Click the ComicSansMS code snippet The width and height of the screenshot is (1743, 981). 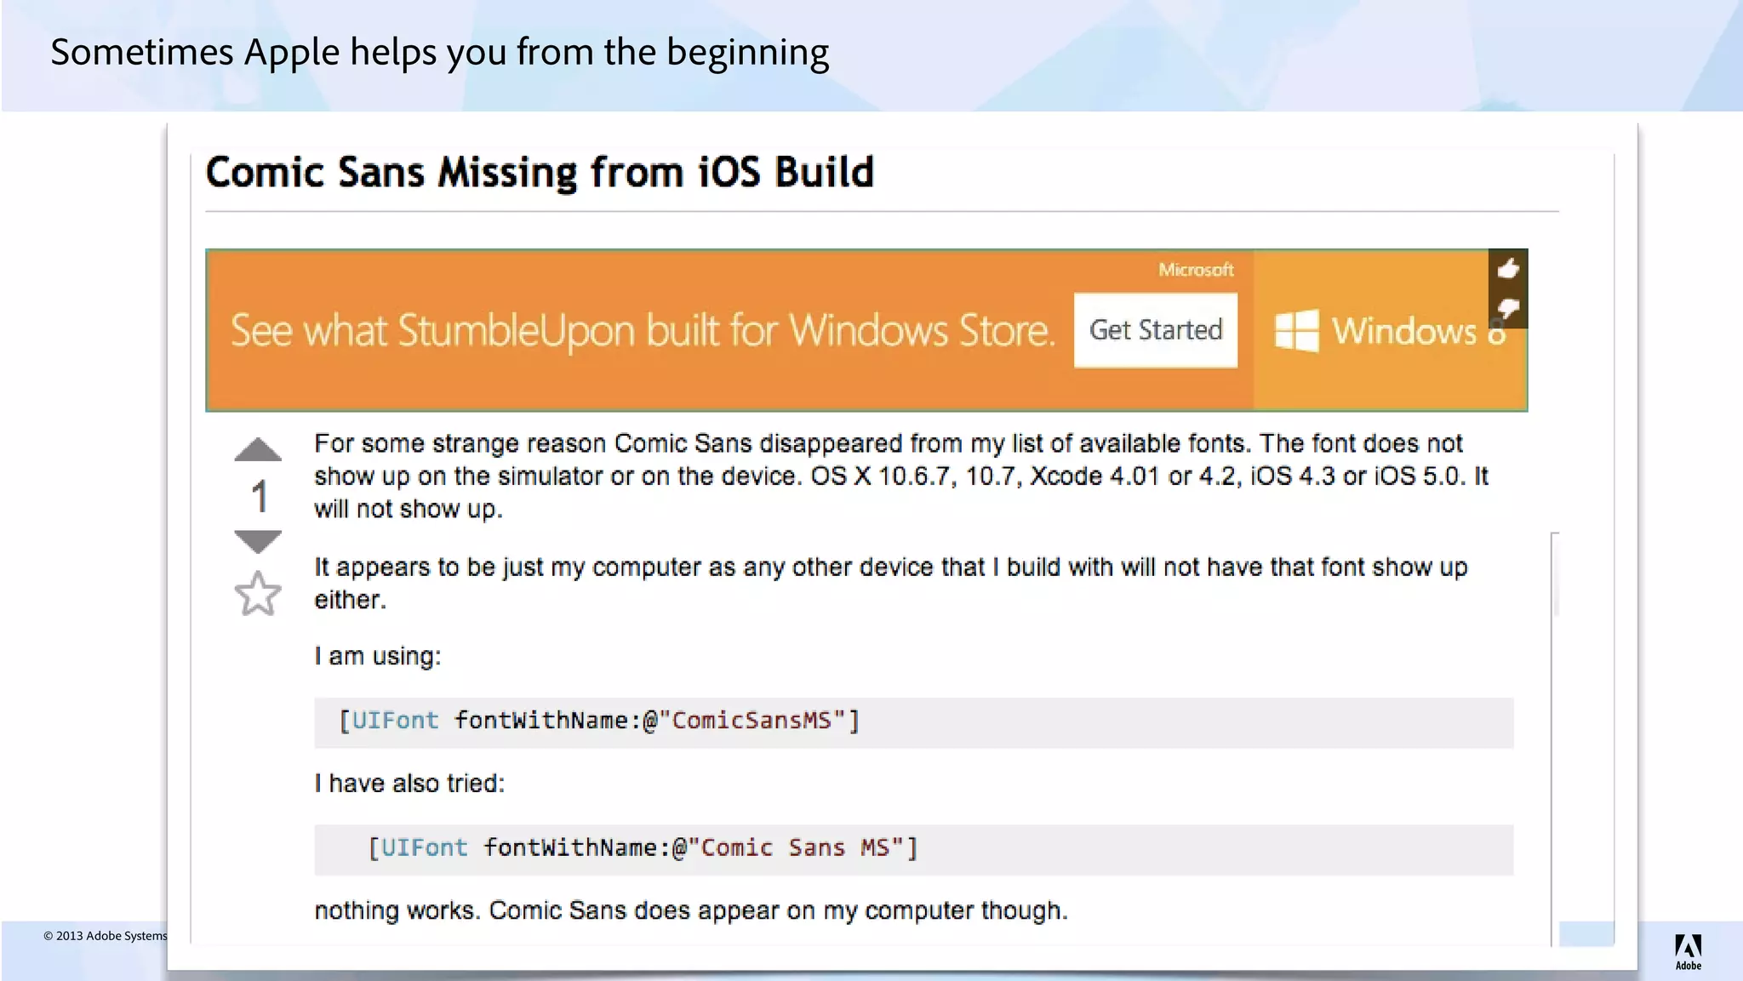tap(599, 721)
